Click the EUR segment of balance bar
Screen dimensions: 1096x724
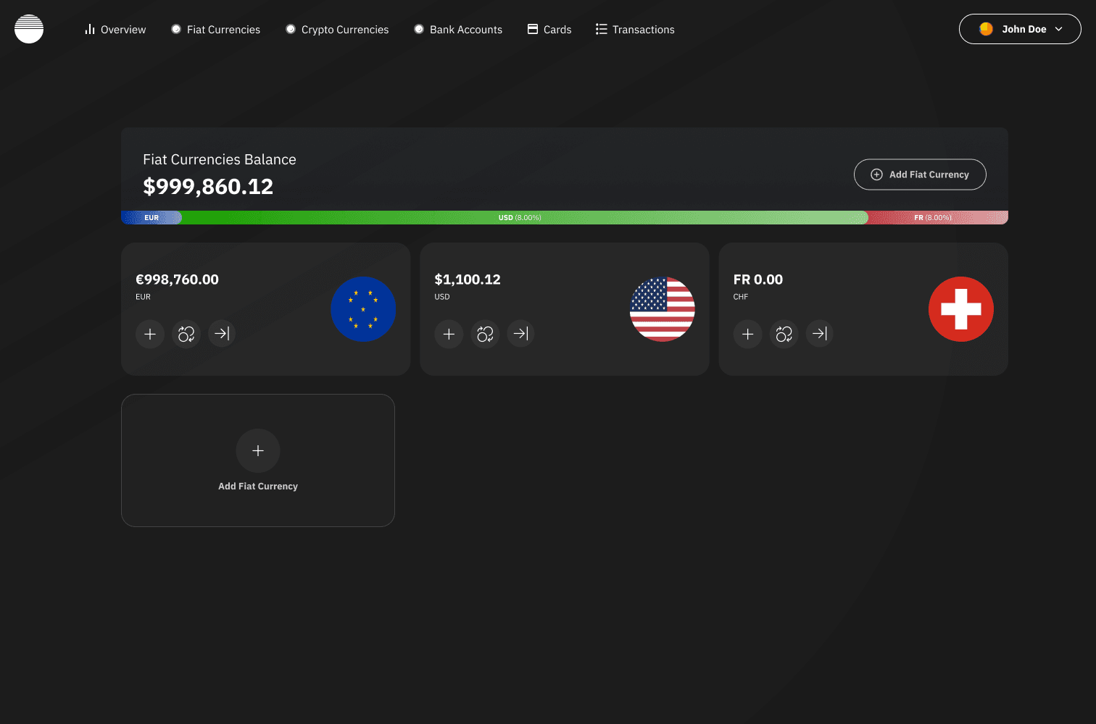tap(151, 217)
